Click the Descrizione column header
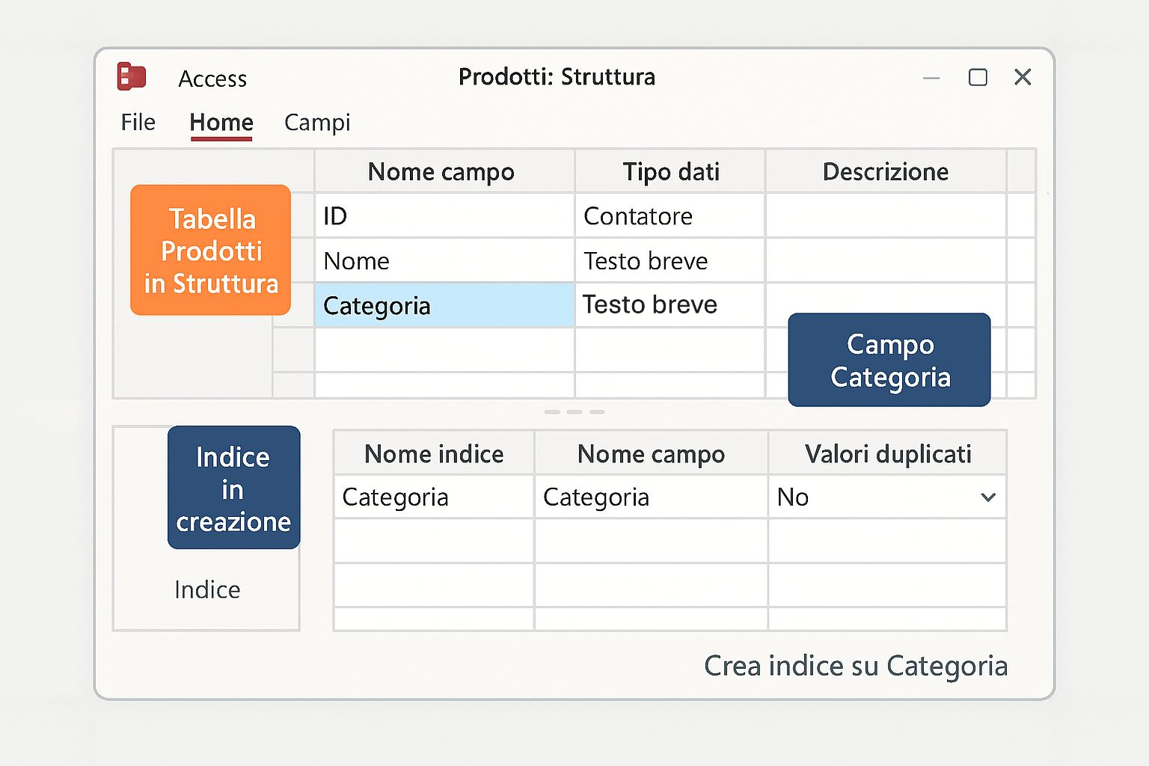The height and width of the screenshot is (766, 1149). click(885, 172)
